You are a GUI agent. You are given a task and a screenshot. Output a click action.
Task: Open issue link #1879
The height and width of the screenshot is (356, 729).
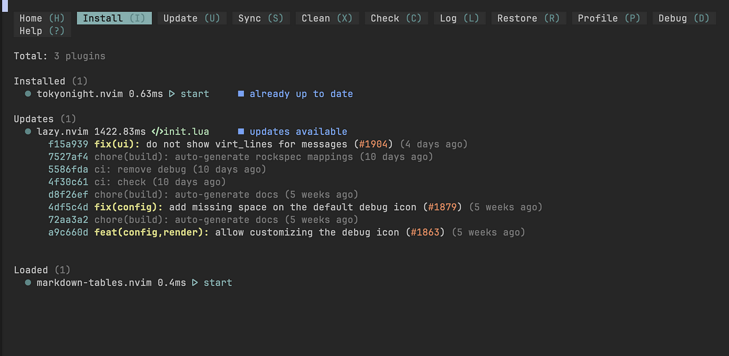(443, 207)
